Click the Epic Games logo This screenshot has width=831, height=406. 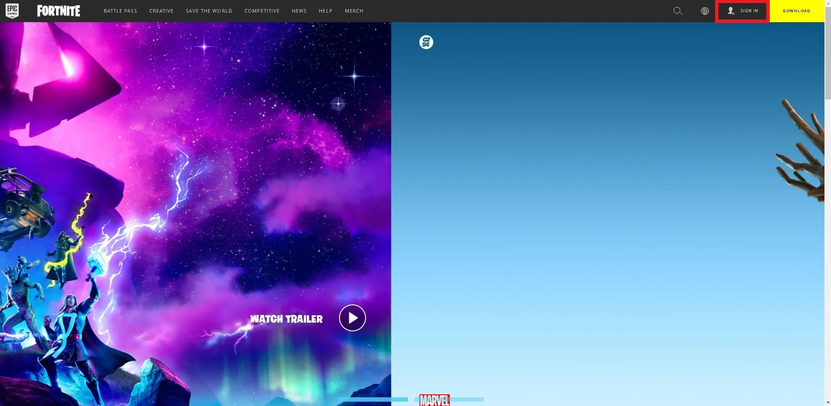(x=12, y=11)
